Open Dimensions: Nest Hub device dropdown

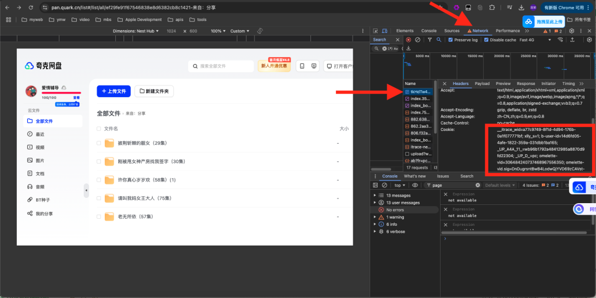click(136, 31)
